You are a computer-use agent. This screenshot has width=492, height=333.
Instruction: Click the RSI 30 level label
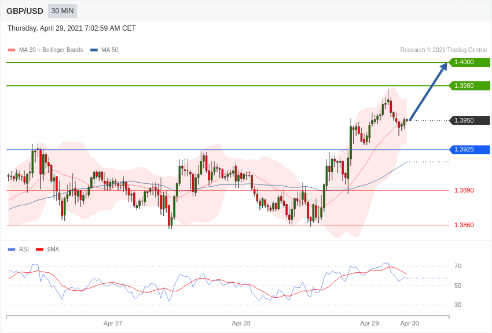click(x=458, y=305)
